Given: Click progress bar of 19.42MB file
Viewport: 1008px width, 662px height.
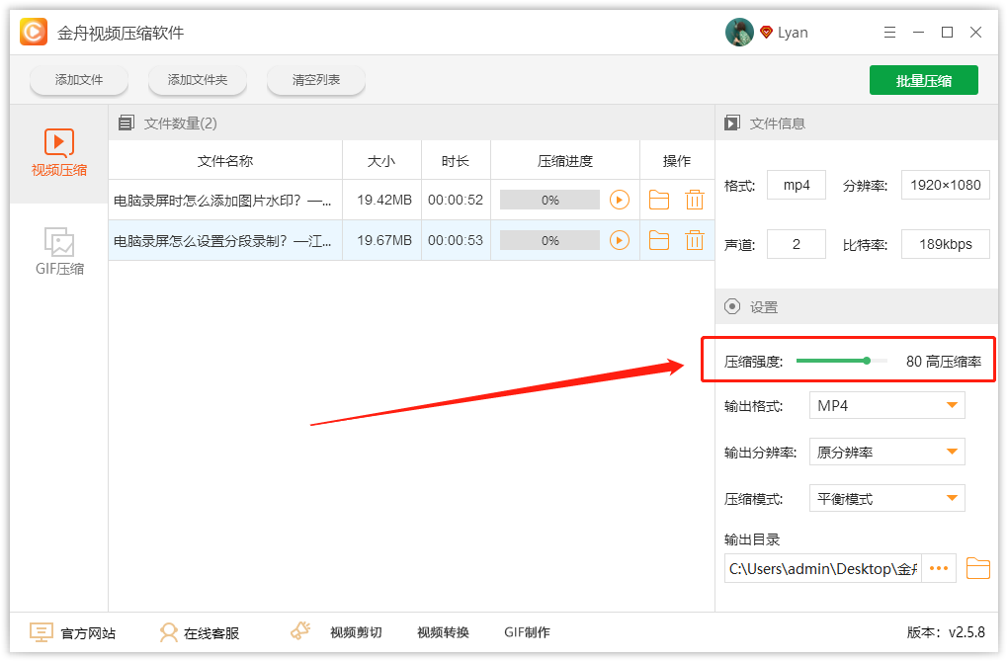Looking at the screenshot, I should [x=549, y=200].
